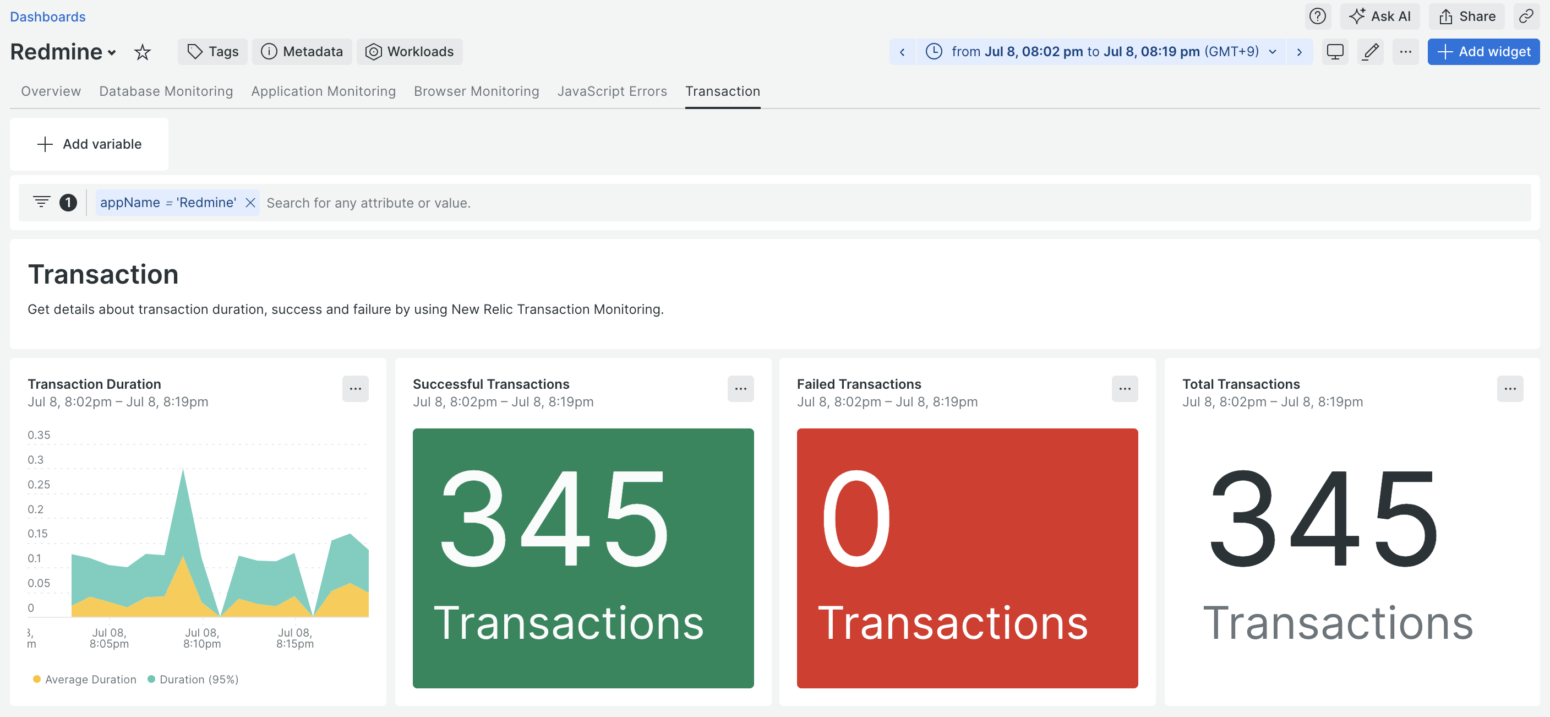
Task: Click the help question mark icon
Action: pos(1317,17)
